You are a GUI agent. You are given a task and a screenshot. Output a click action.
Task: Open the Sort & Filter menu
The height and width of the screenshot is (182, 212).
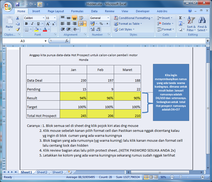click(191, 24)
